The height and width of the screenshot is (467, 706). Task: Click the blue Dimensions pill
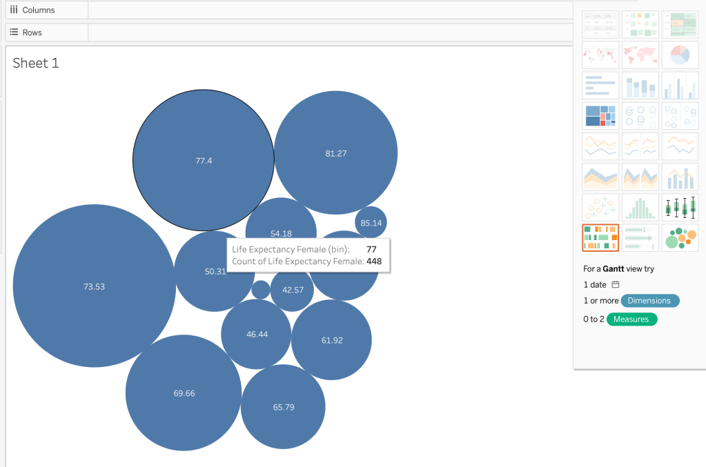pos(649,301)
